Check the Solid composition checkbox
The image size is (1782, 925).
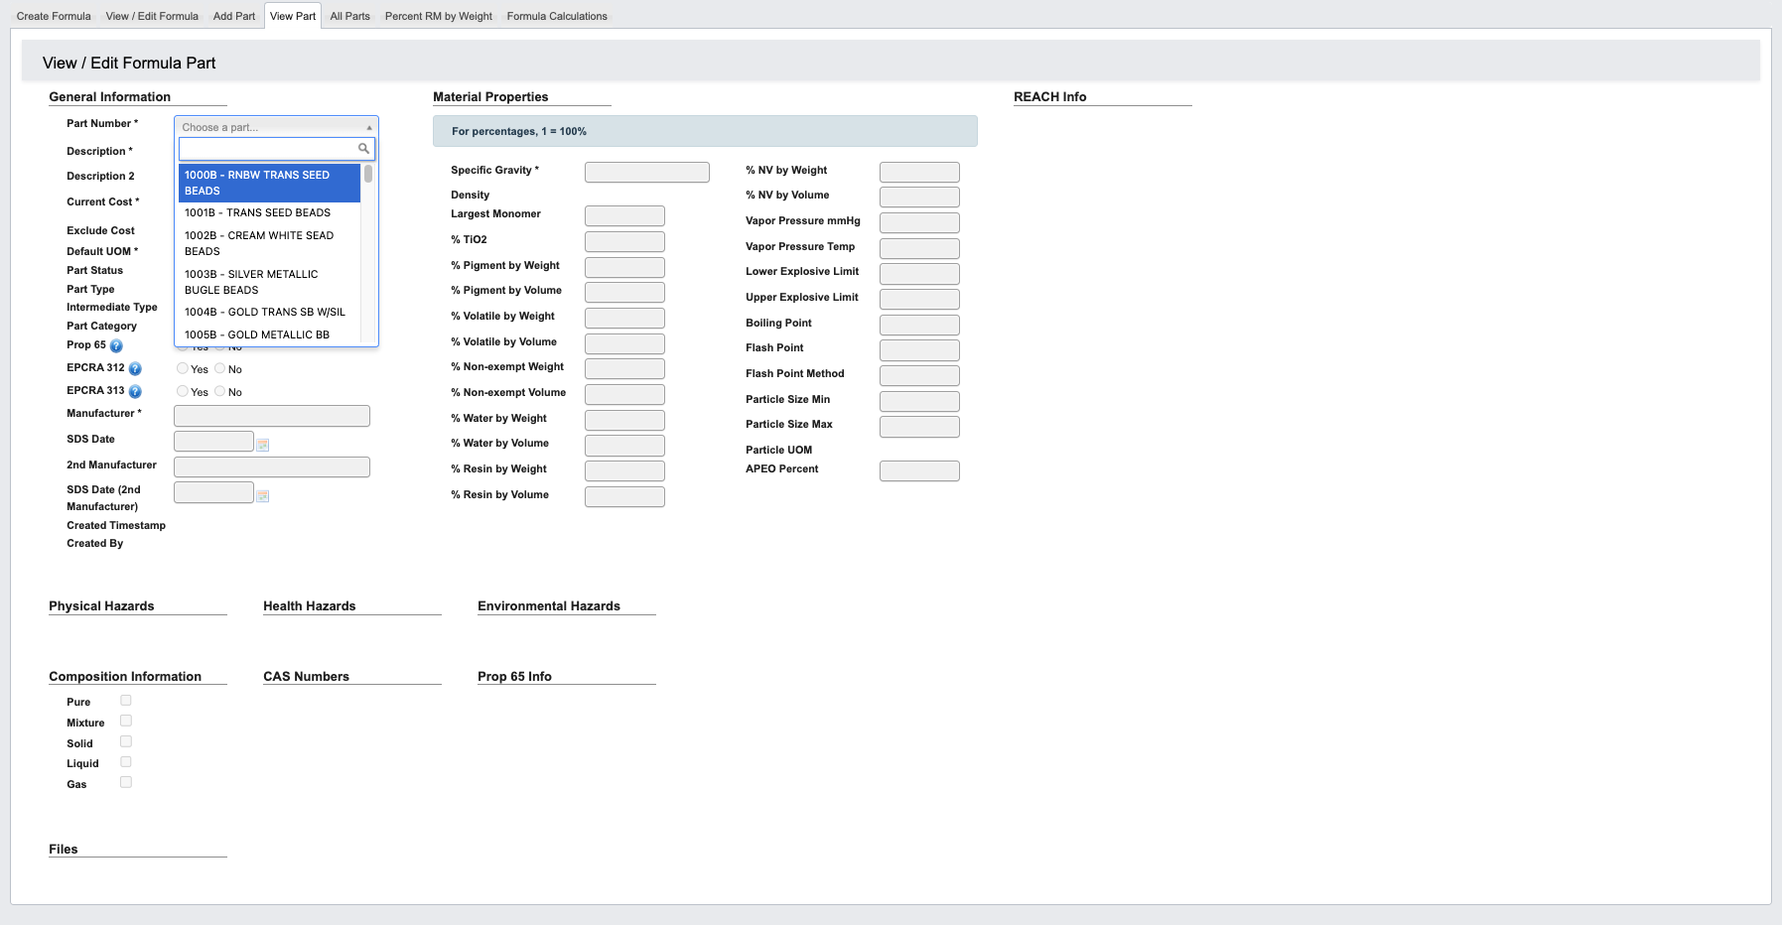coord(126,741)
